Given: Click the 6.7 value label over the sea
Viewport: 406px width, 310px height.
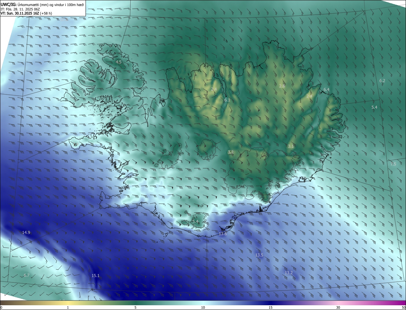Looking at the screenshot, I should [26, 275].
